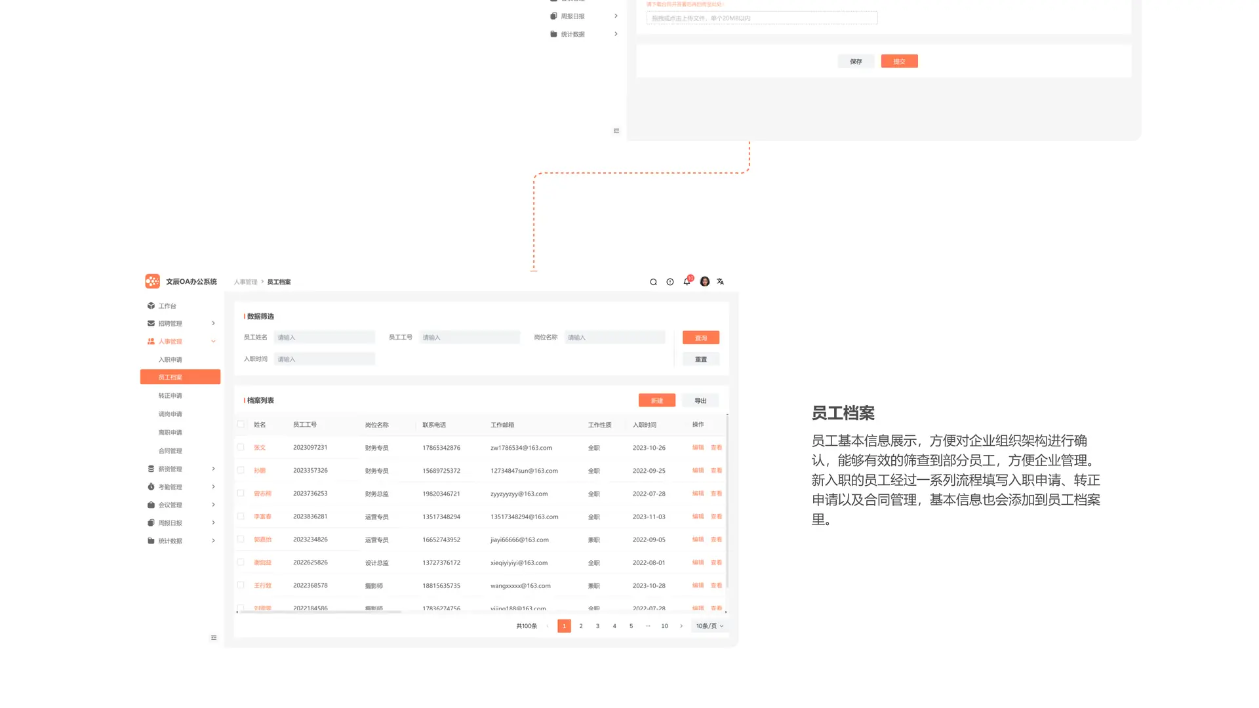Click the table's vertical scrollbar
The image size is (1259, 708).
pyautogui.click(x=727, y=501)
